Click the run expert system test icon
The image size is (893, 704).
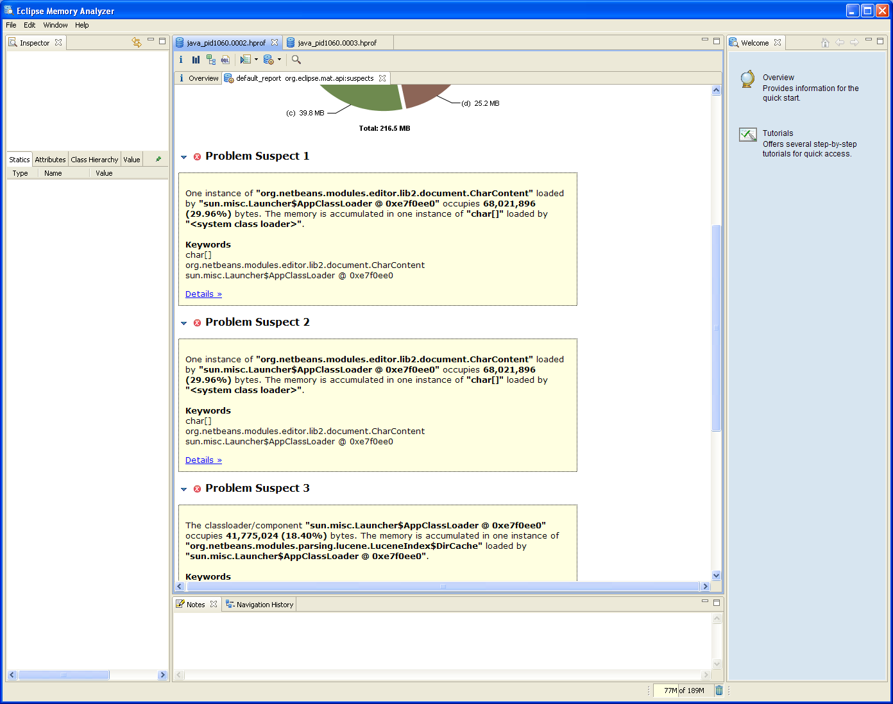tap(269, 60)
